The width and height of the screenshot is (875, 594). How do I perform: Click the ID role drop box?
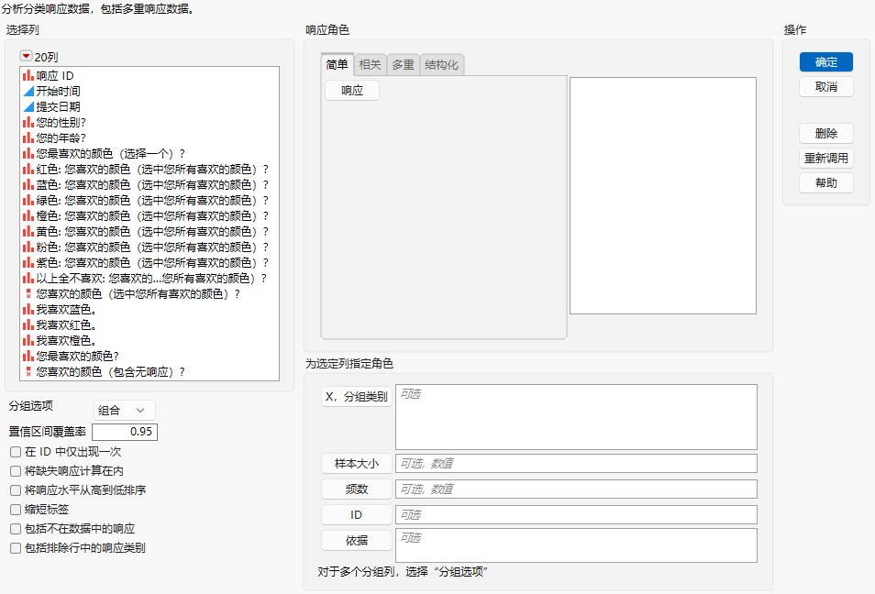coord(576,515)
